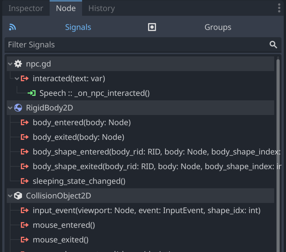The width and height of the screenshot is (286, 252).
Task: Click the npc.gd script gear icon
Action: point(18,64)
